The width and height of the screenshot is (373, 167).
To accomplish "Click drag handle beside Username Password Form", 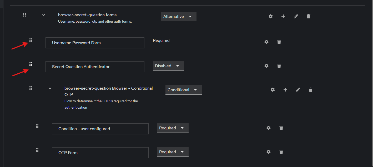I will click(x=31, y=40).
